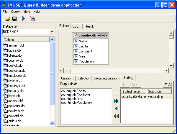Click the holdings.dbf table icon
The height and width of the screenshot is (134, 177).
click(x=5, y=85)
